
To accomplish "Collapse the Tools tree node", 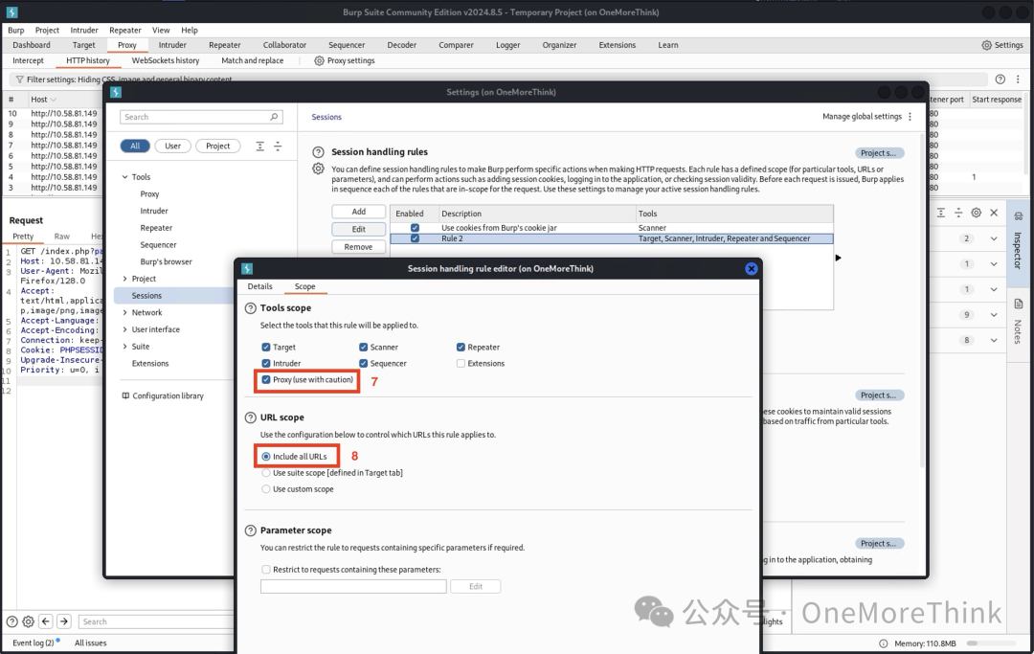I will click(x=124, y=177).
